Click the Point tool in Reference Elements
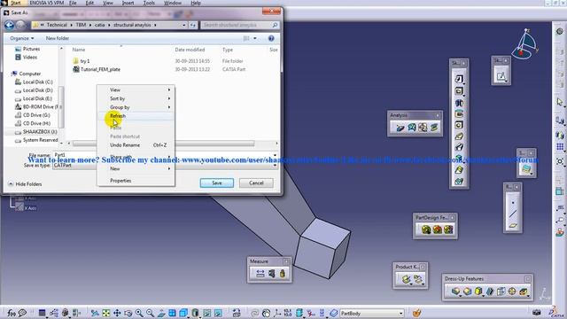Viewport: 567px width, 319px height. (513, 203)
